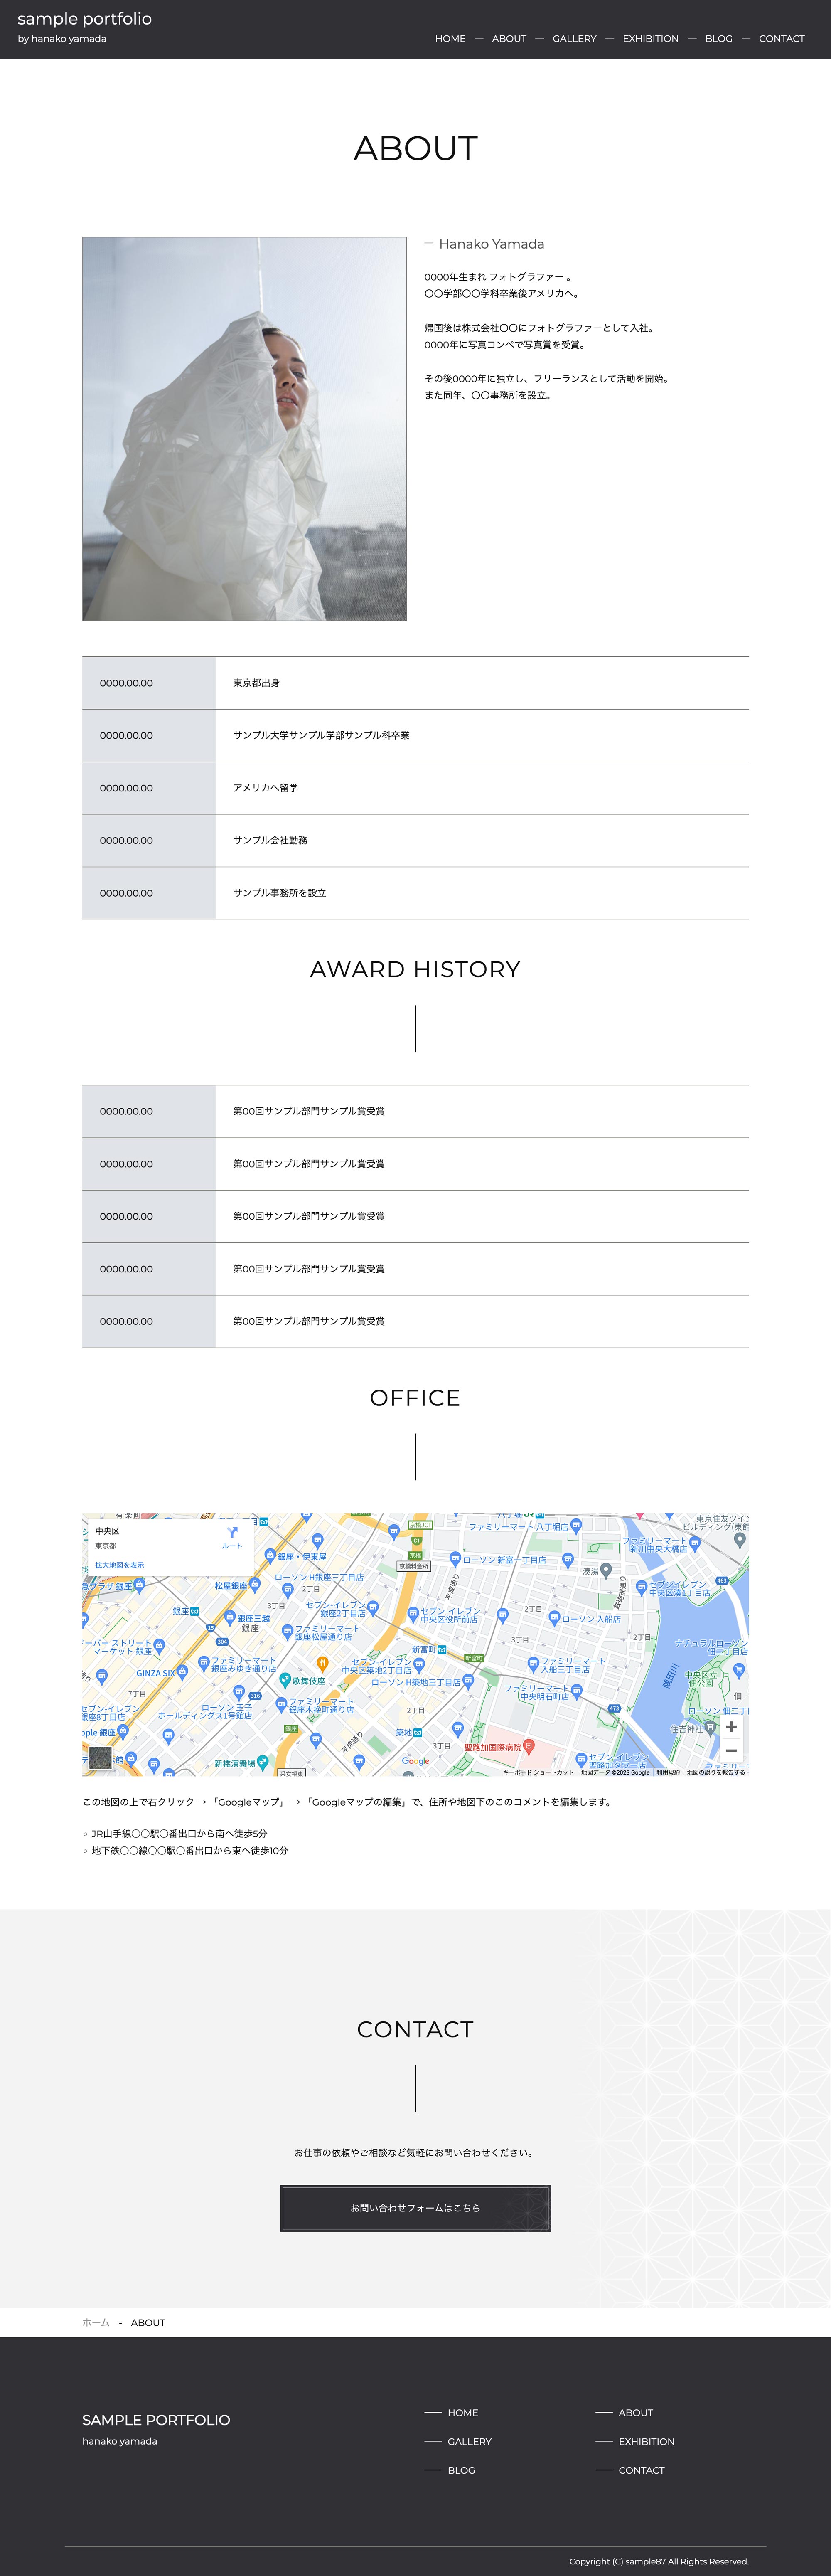Go to HOME in top navigation

[450, 39]
